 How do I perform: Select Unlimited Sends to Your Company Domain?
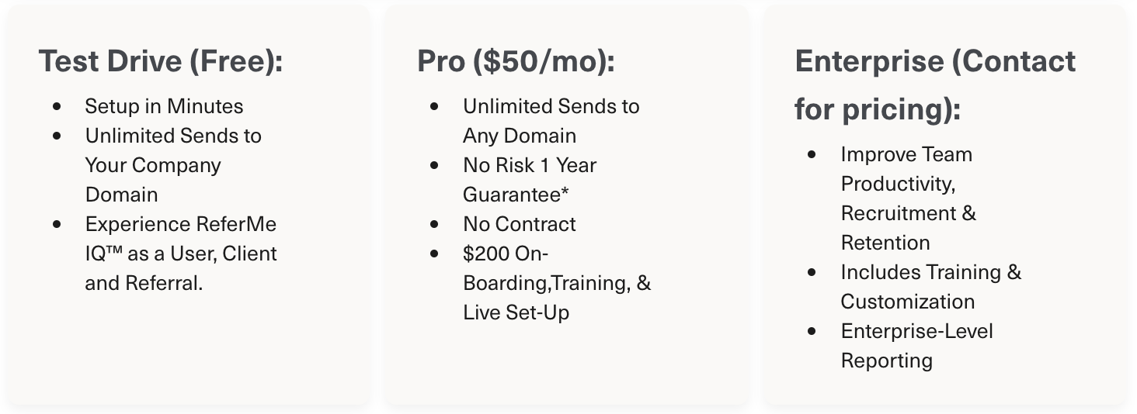(x=173, y=165)
